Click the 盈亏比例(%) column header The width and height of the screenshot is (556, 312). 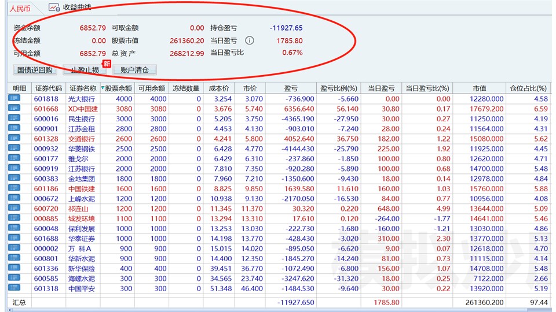pos(339,88)
